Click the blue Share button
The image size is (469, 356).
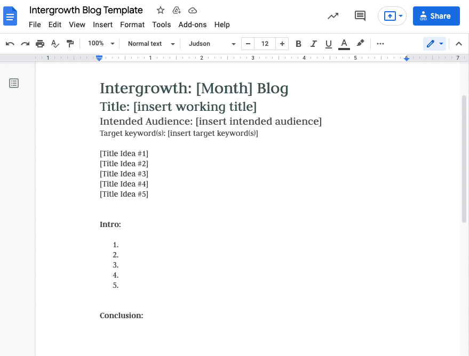[436, 16]
